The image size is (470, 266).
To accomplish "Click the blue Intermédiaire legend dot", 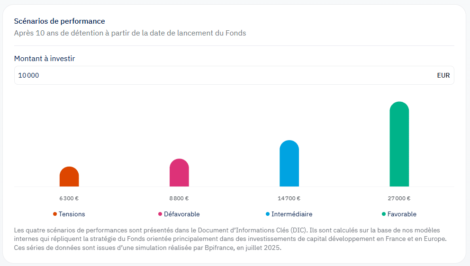I will 268,214.
